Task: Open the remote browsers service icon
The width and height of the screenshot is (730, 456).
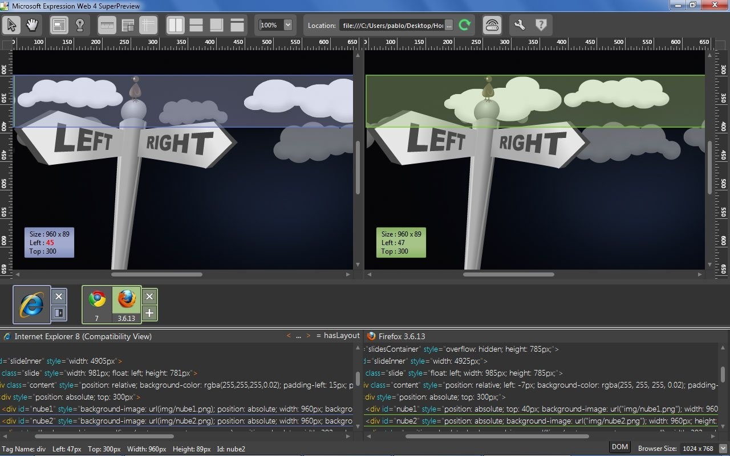Action: pos(492,25)
